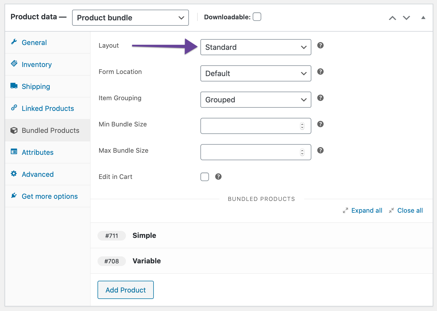Open the Product bundle type dropdown
The image size is (437, 311).
coord(130,18)
